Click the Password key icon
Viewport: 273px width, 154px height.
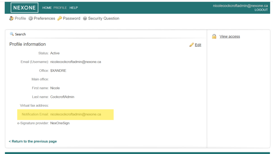click(x=59, y=18)
